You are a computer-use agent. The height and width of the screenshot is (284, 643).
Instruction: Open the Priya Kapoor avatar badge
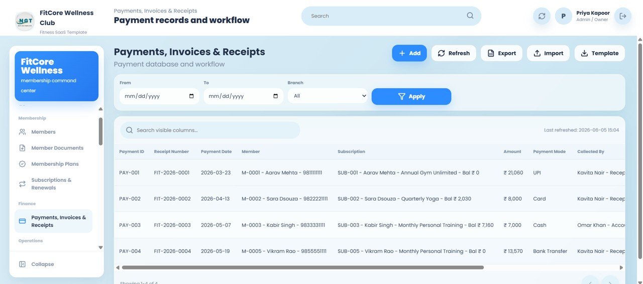(564, 16)
